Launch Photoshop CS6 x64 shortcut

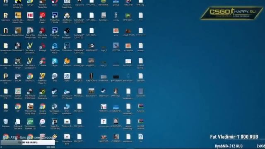[55, 17]
